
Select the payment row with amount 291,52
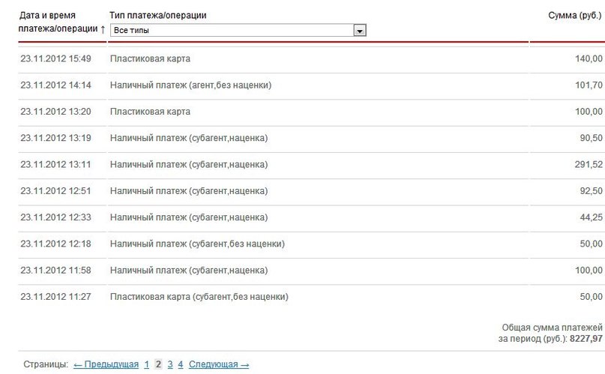(311, 165)
